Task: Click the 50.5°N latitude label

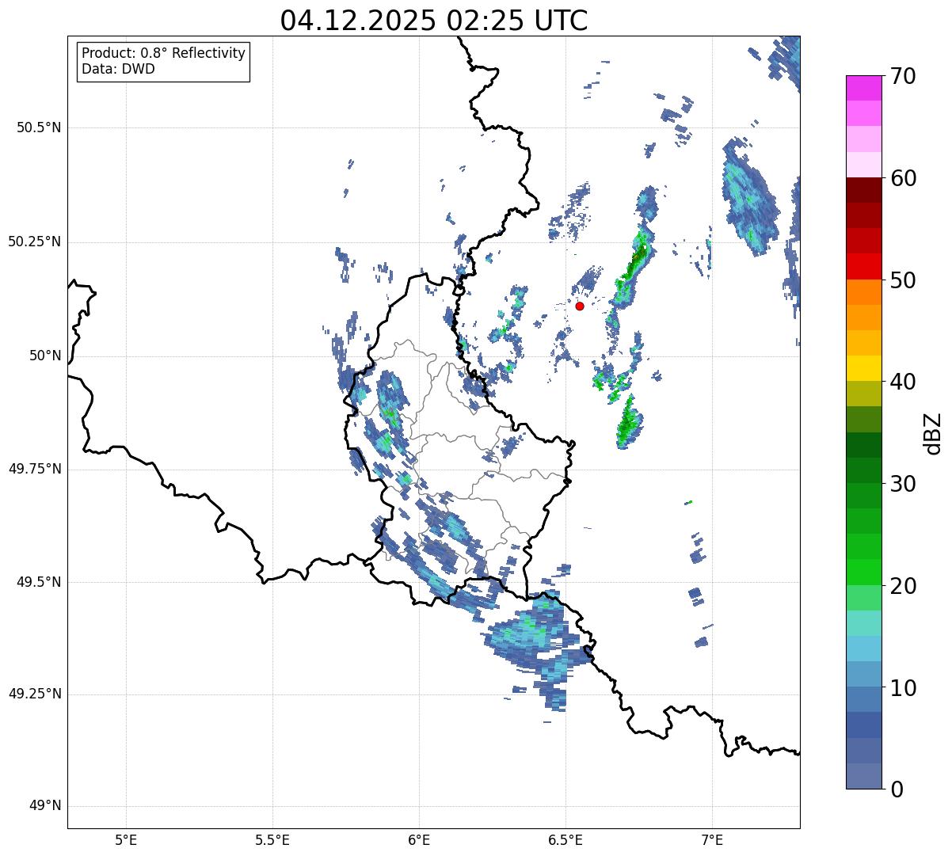Action: coord(39,127)
